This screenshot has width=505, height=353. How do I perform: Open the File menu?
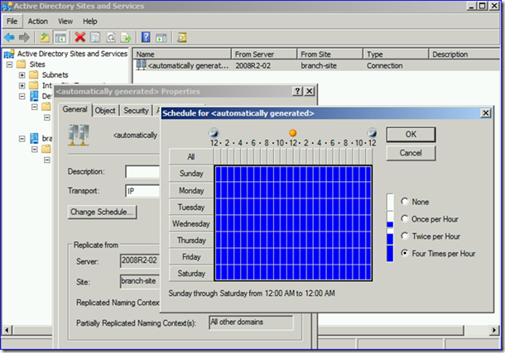pyautogui.click(x=12, y=21)
